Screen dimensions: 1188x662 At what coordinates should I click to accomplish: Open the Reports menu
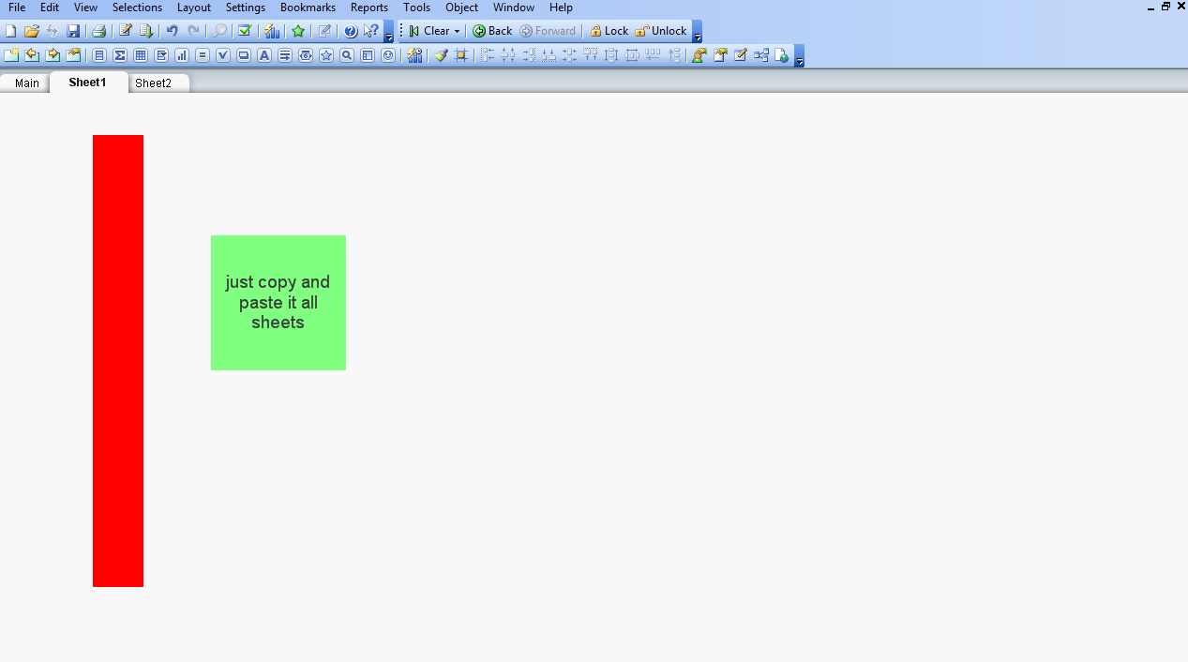point(369,8)
